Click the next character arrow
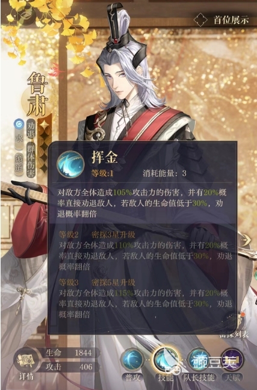Viewport: 257px width, 390px height. [x=246, y=240]
